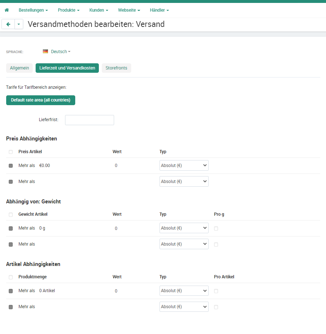Open Typ dropdown in empty Gewicht row
The width and height of the screenshot is (326, 334).
(x=184, y=244)
